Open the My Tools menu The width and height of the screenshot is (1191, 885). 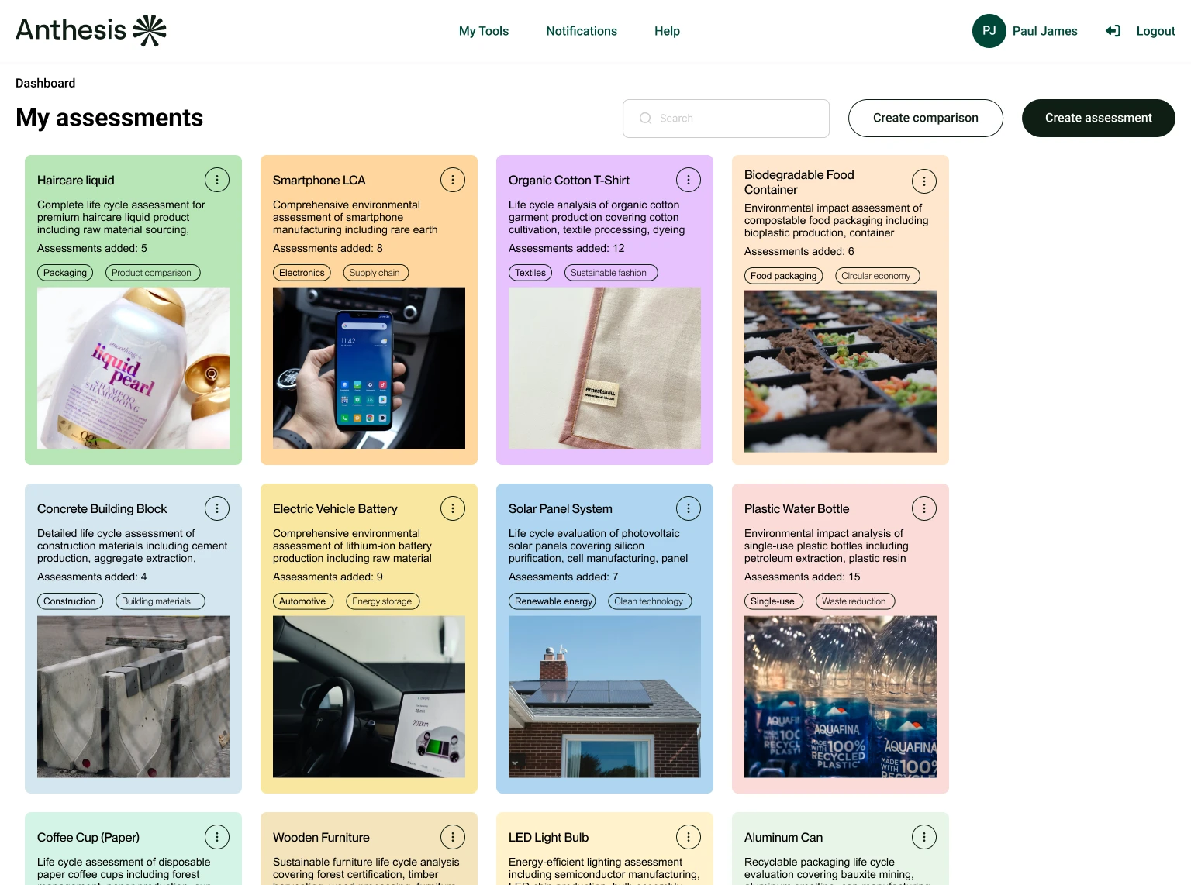(x=484, y=31)
